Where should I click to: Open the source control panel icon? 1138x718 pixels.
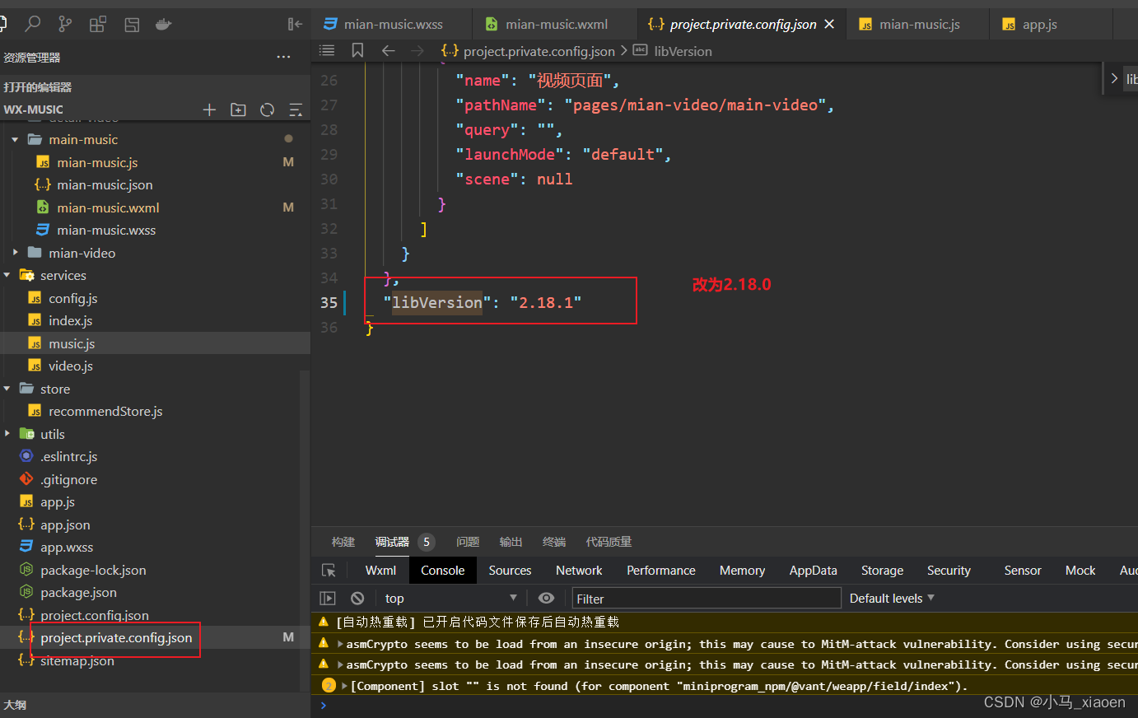coord(65,24)
